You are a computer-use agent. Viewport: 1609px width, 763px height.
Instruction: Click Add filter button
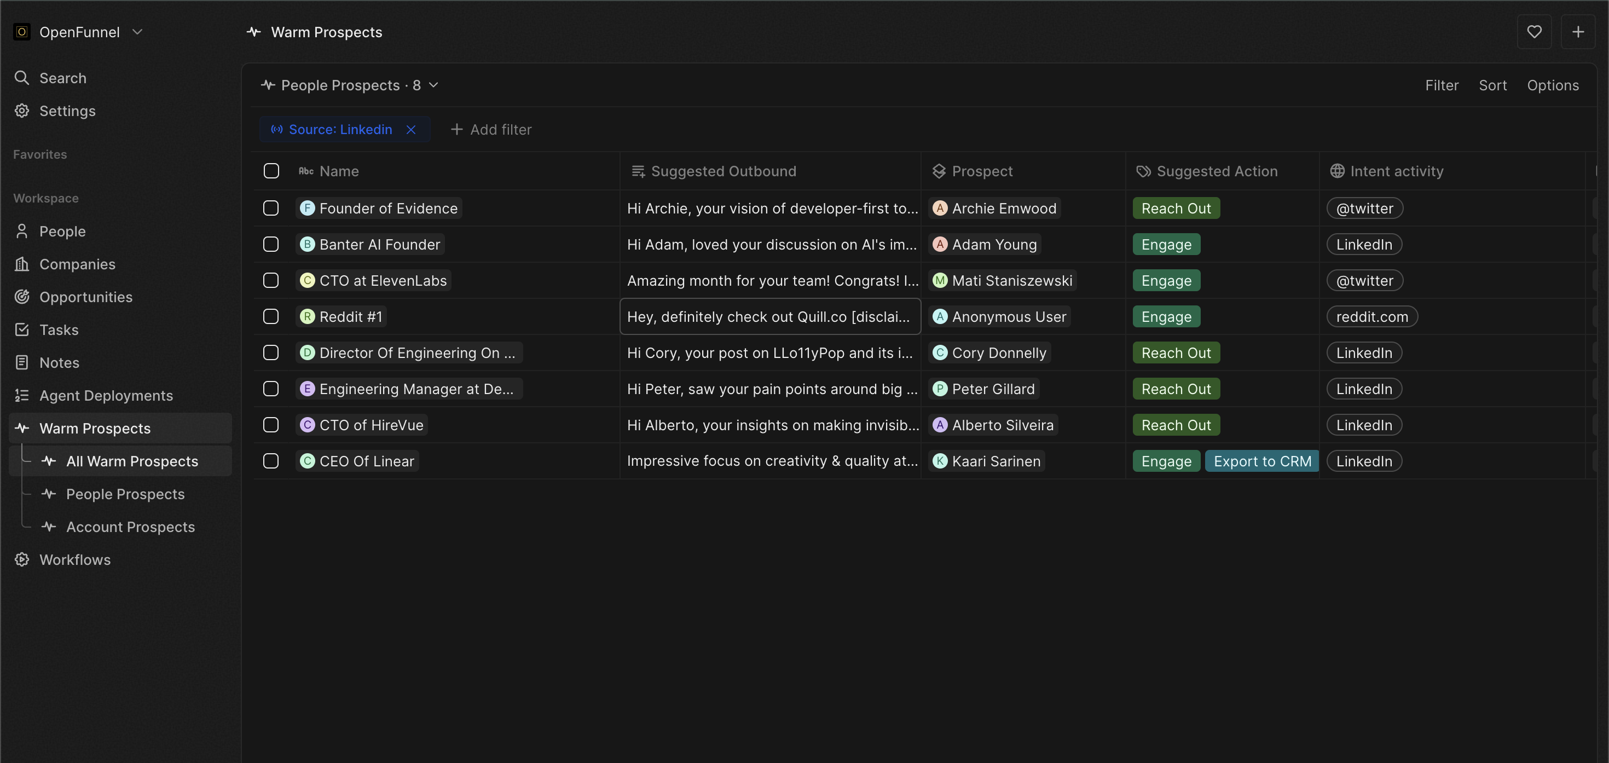(491, 130)
